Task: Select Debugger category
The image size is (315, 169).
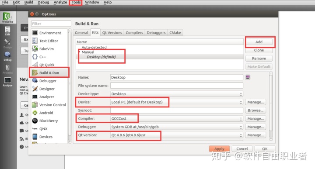Action: pyautogui.click(x=49, y=81)
